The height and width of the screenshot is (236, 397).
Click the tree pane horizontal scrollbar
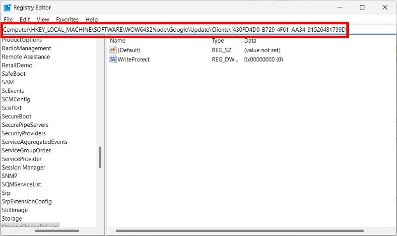57,231
